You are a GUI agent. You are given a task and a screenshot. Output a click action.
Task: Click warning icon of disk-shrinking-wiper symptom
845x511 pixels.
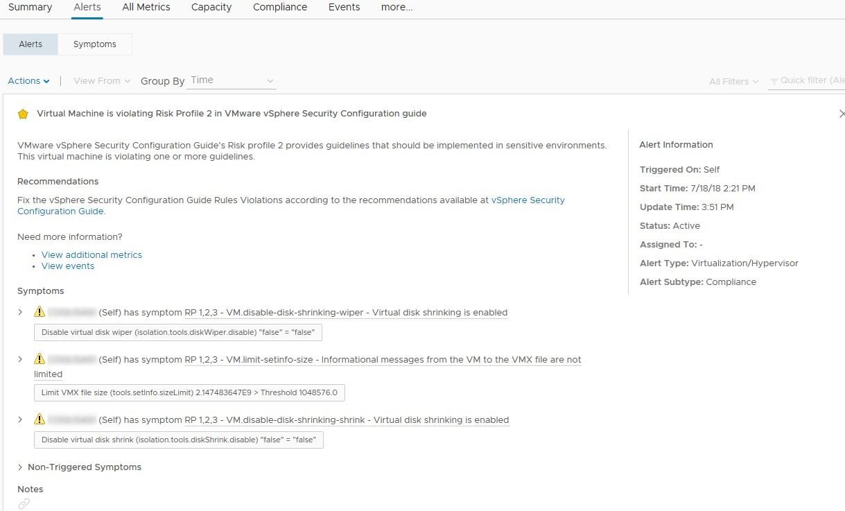pos(40,312)
